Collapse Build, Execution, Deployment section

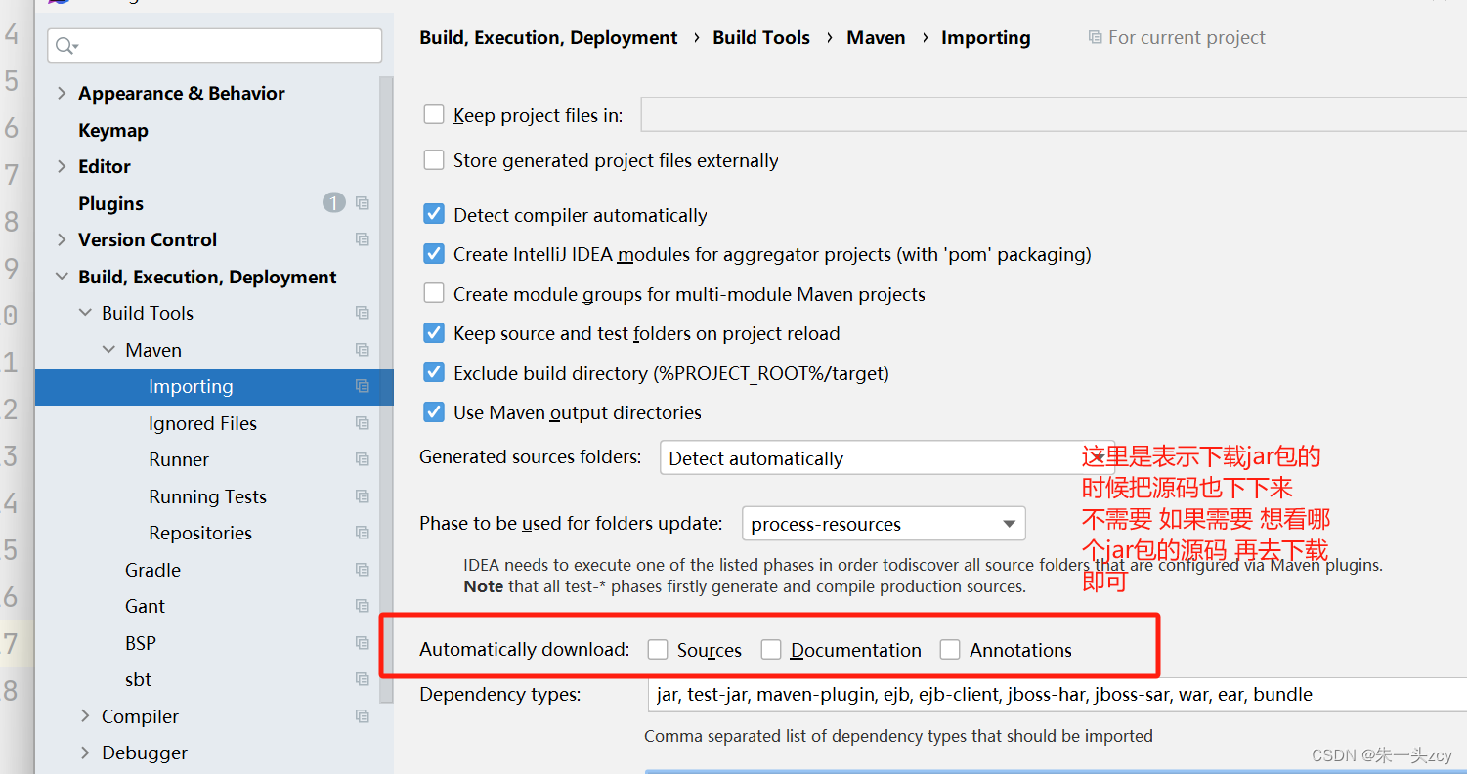point(62,277)
